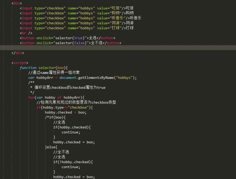Click the "of" keyword in the for loop
Screen dimensions: 236x179
tap(60, 97)
